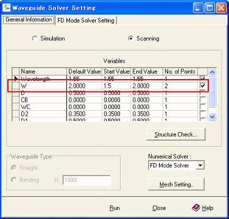The image size is (229, 219).
Task: Click the Waveguide Solver Setting title bar icon
Action: coord(6,8)
